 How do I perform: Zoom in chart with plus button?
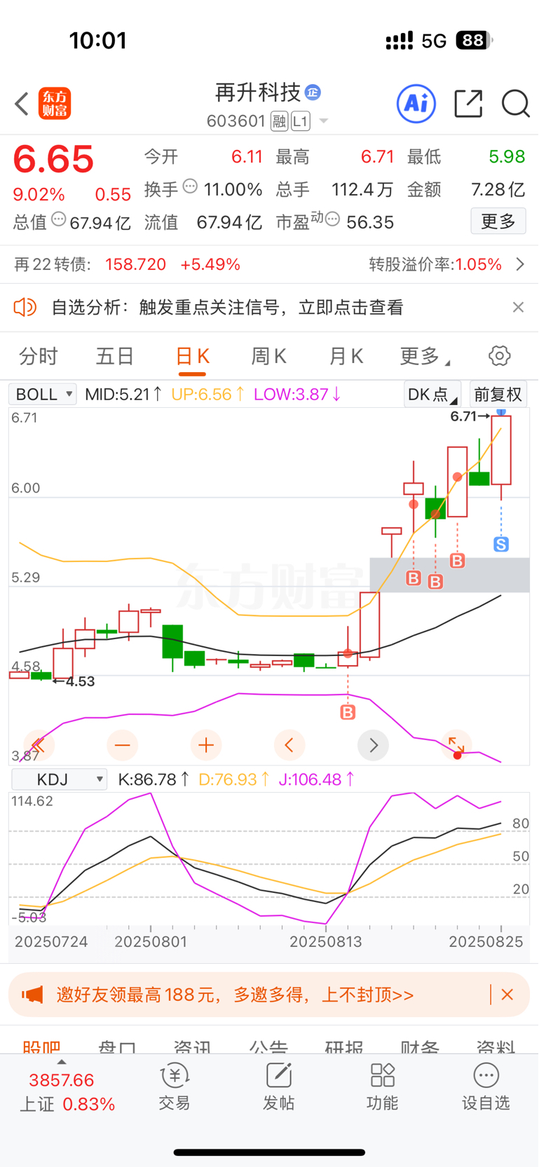tap(206, 745)
